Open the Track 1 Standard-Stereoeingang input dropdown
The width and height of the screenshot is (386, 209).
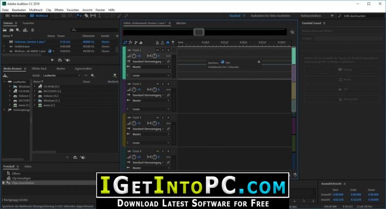point(148,62)
